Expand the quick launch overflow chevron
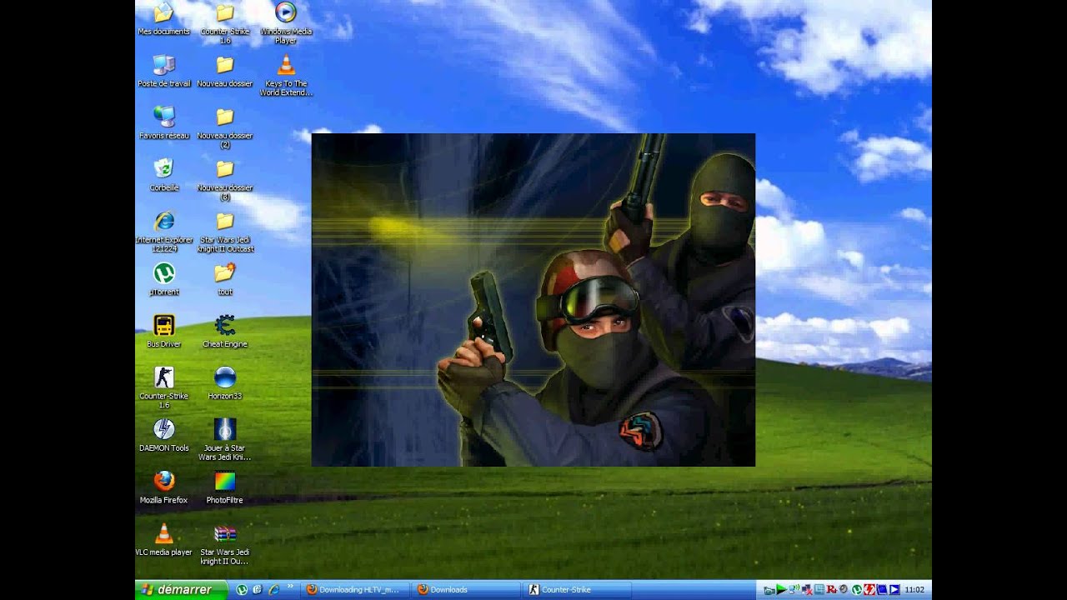1067x600 pixels. click(x=290, y=587)
